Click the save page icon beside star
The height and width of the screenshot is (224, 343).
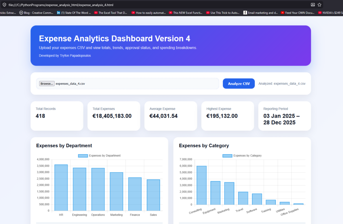(x=313, y=5)
